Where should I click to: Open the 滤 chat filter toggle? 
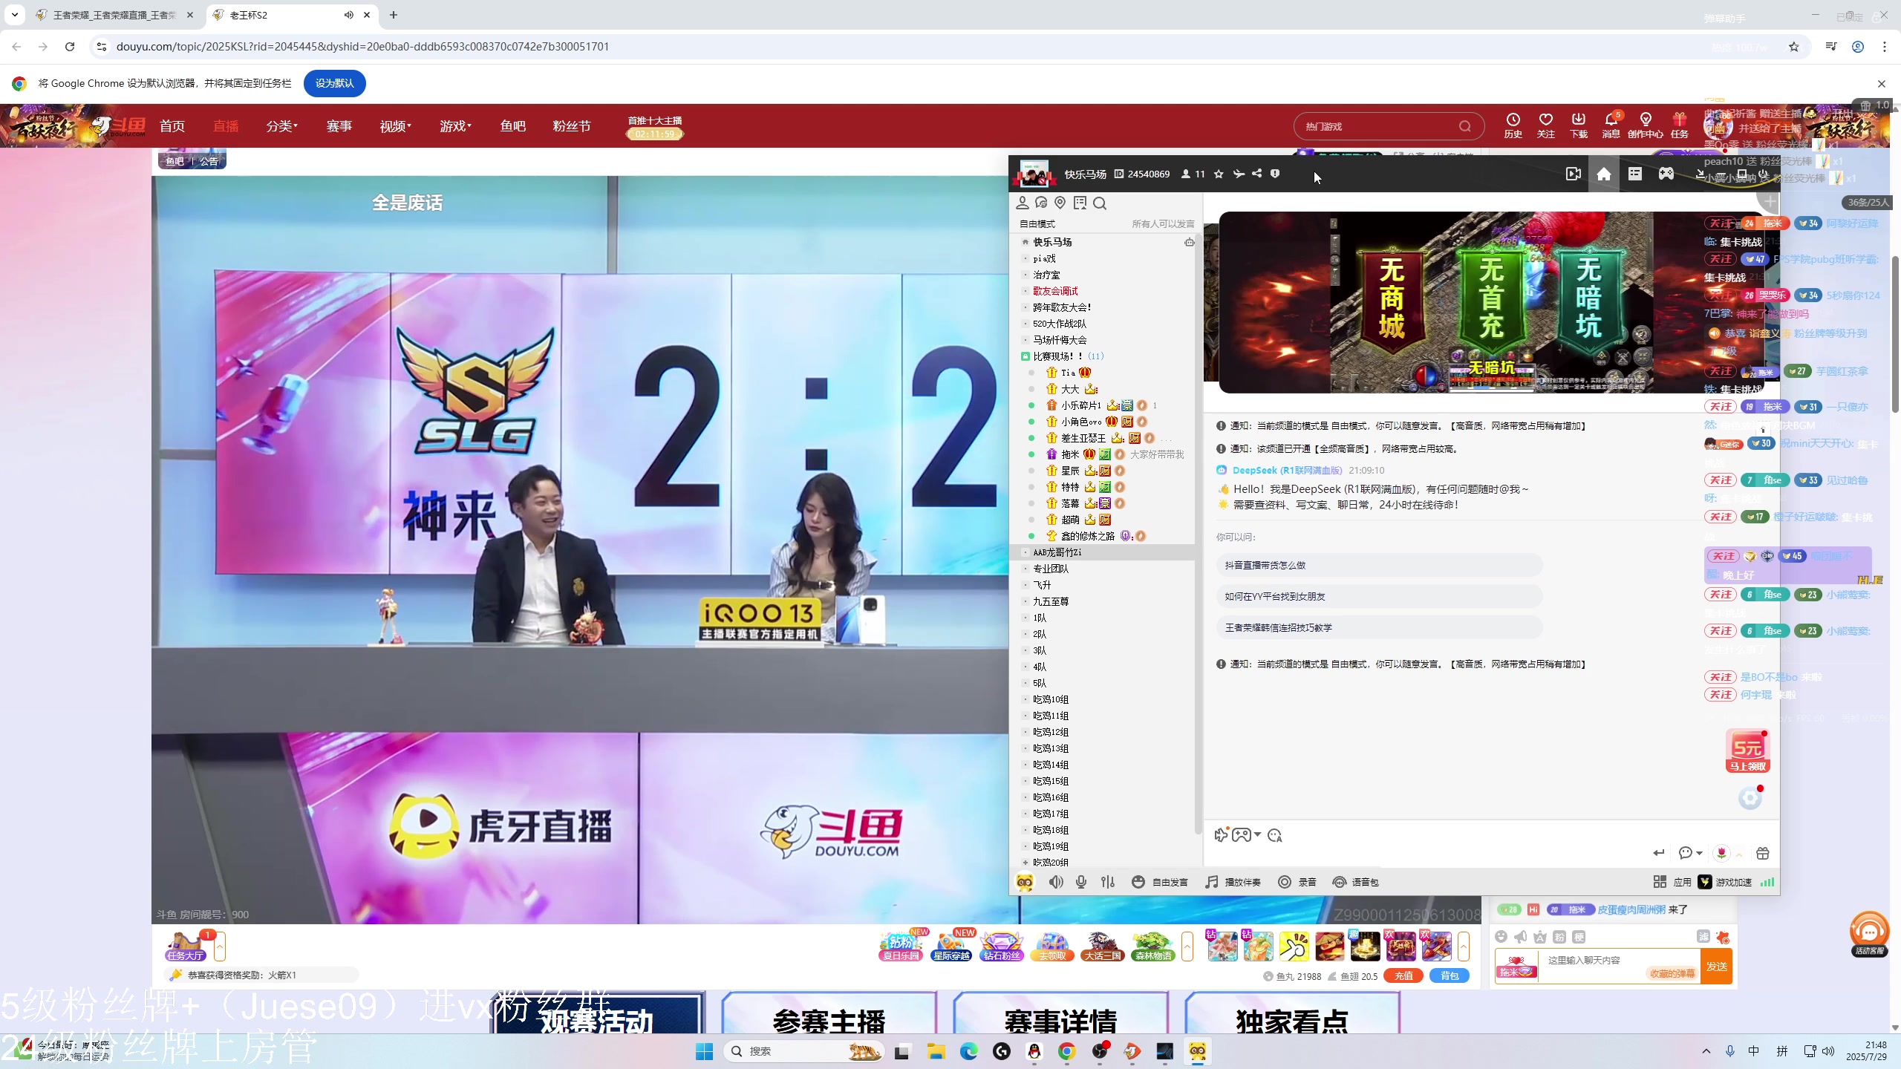coord(1703,937)
